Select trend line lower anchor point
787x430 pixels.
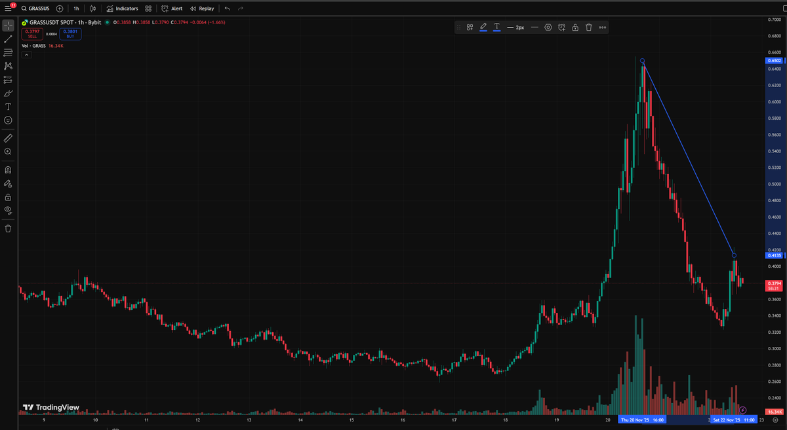[734, 255]
